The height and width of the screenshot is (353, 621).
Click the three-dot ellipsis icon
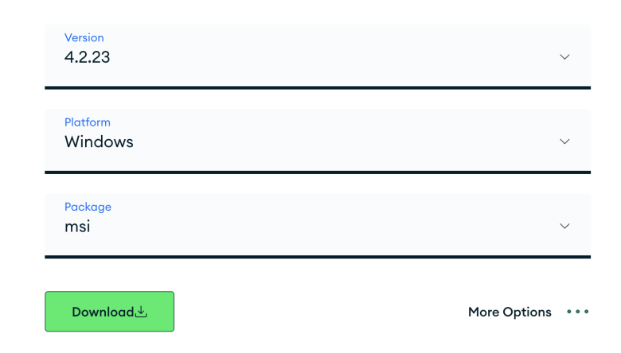pos(577,312)
